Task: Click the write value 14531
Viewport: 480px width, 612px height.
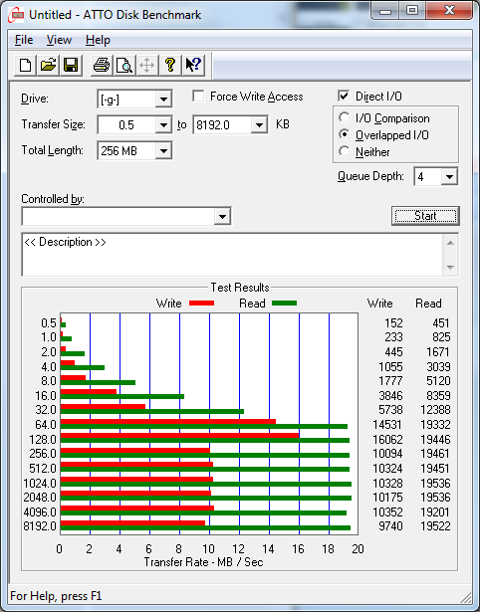Action: [x=387, y=425]
